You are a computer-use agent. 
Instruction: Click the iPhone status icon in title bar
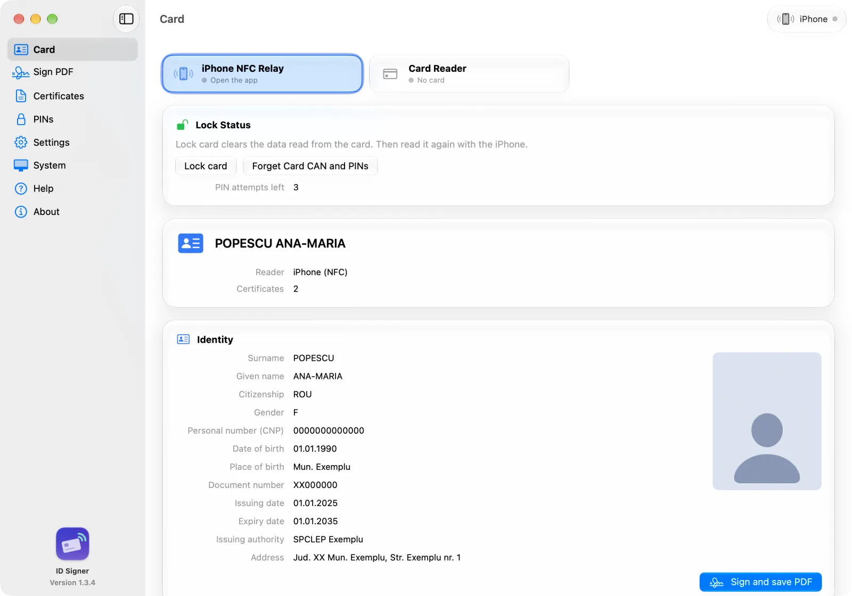click(785, 19)
